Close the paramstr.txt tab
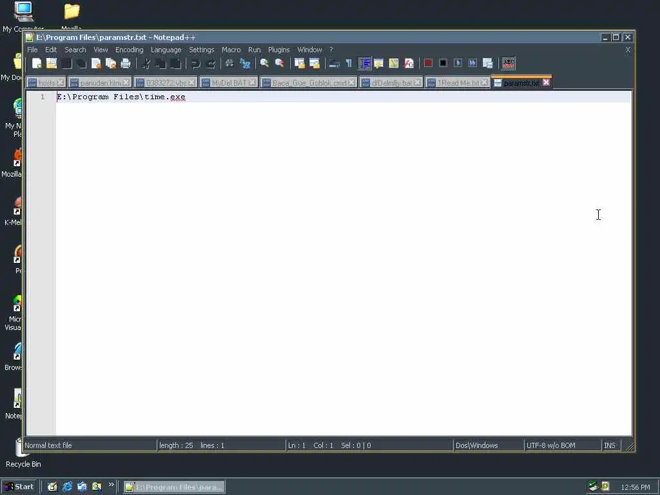Screen dimensions: 660x495 coord(546,82)
